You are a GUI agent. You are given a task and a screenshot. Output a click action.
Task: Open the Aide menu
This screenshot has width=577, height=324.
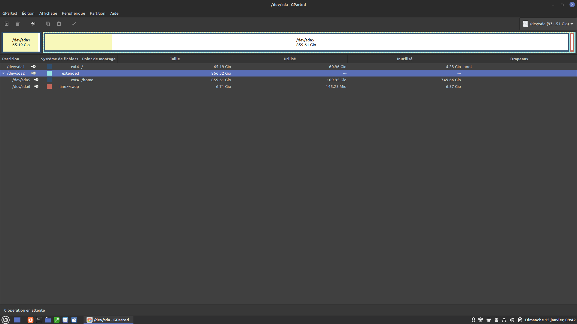click(114, 13)
